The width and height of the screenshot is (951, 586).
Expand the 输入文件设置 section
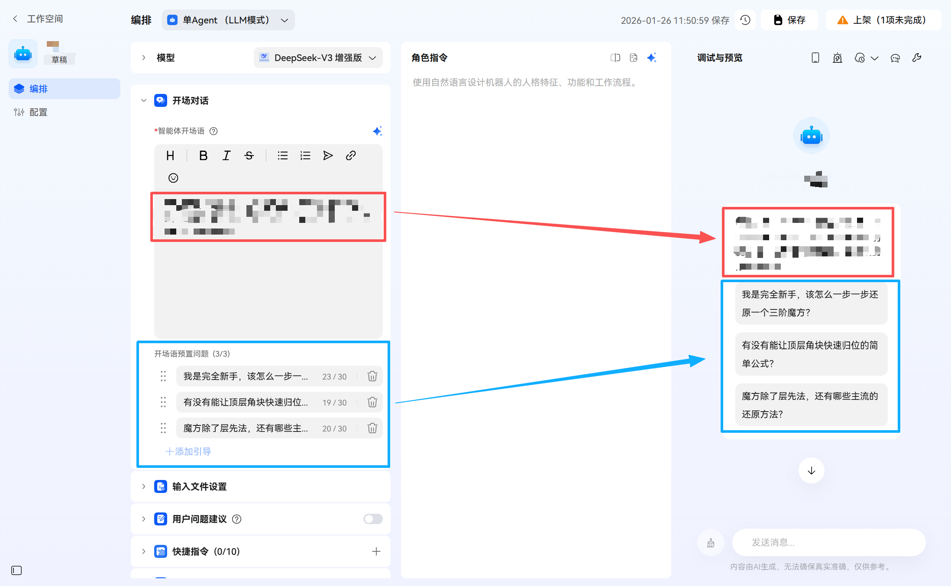pyautogui.click(x=144, y=486)
